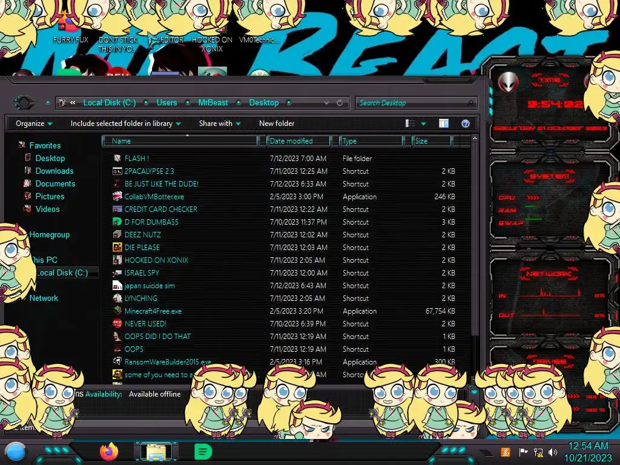
Task: Select the RansomWareBuilder2015.exe icon
Action: coord(117,361)
